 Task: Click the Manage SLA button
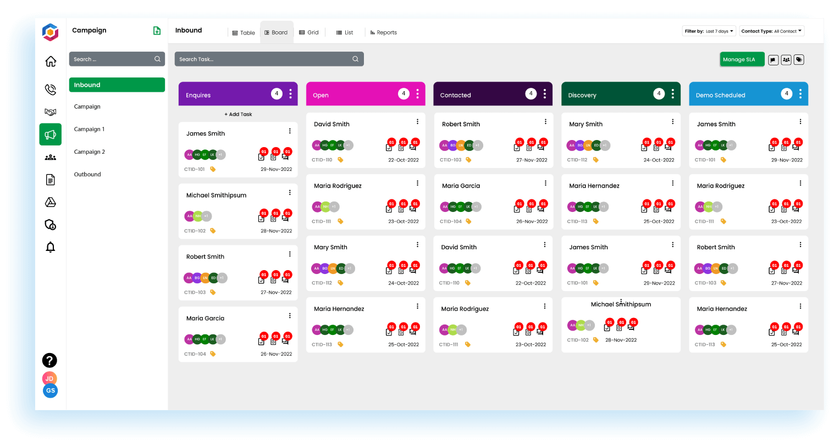[x=742, y=59]
